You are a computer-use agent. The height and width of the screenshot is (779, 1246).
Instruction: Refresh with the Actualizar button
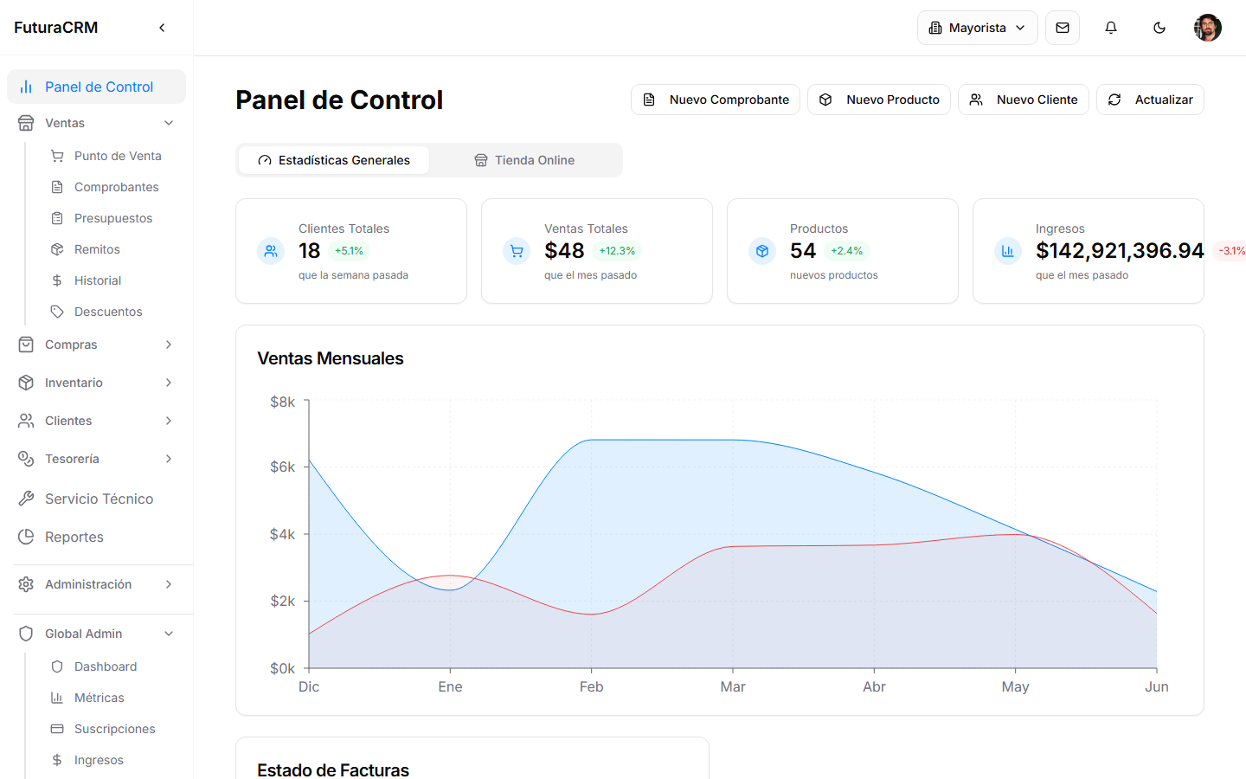1150,100
